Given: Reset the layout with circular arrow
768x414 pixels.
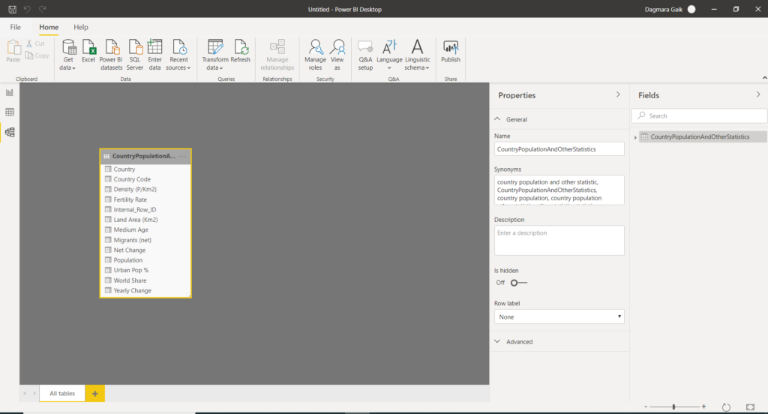Looking at the screenshot, I should pyautogui.click(x=726, y=407).
